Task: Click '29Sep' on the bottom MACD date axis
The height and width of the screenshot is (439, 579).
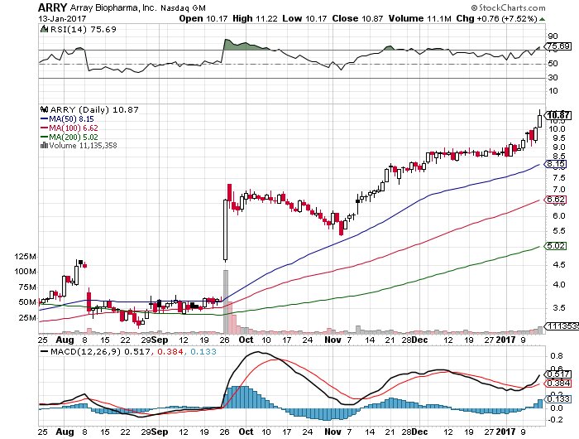Action: pos(155,432)
